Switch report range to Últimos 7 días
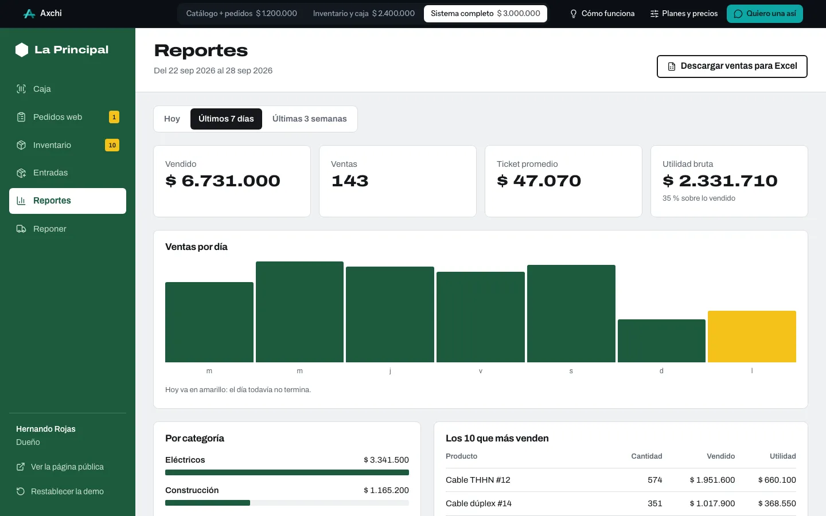 226,119
